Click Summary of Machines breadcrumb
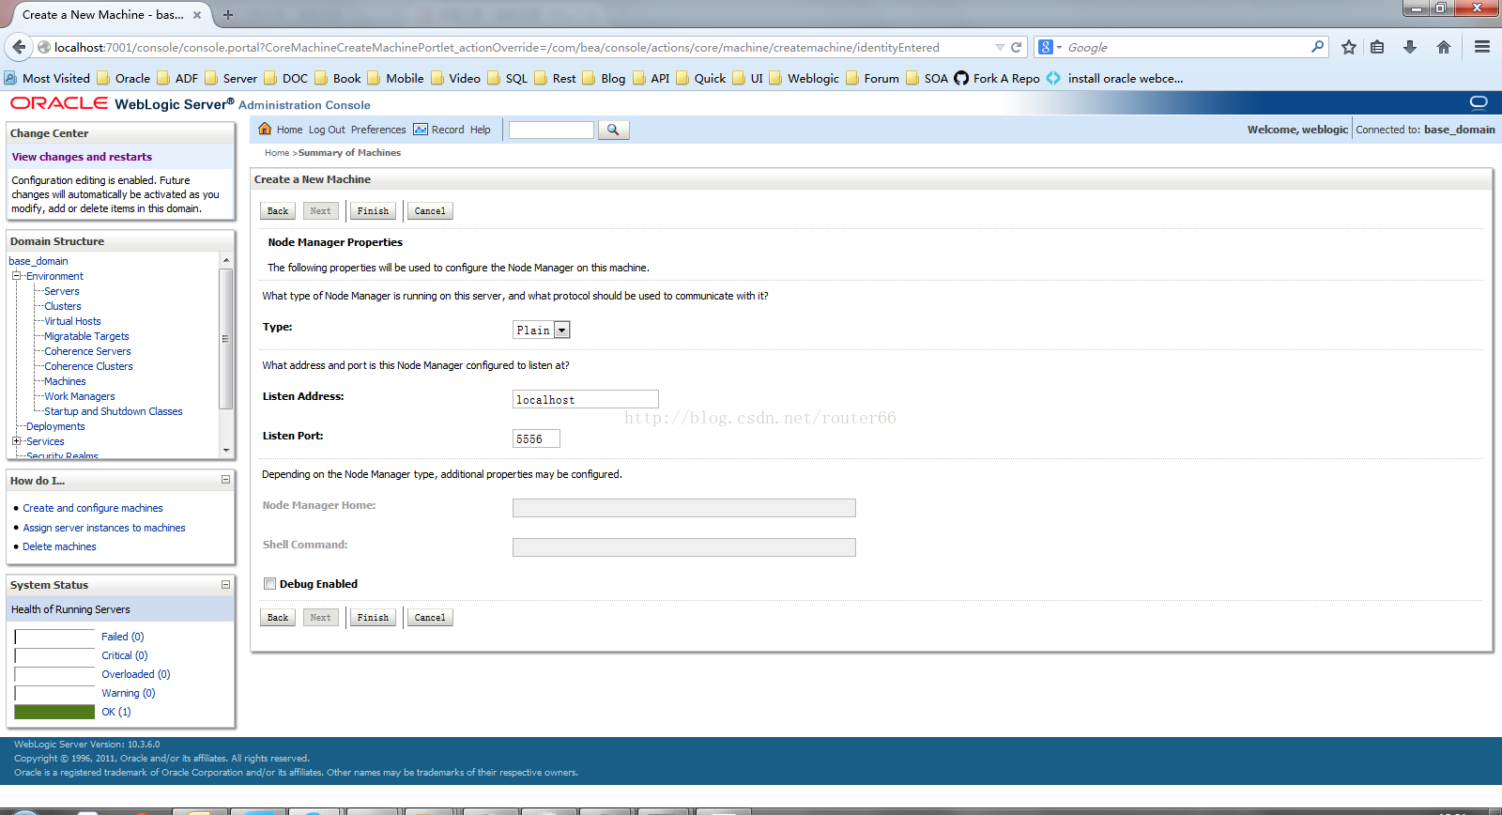This screenshot has height=815, width=1502. tap(349, 152)
